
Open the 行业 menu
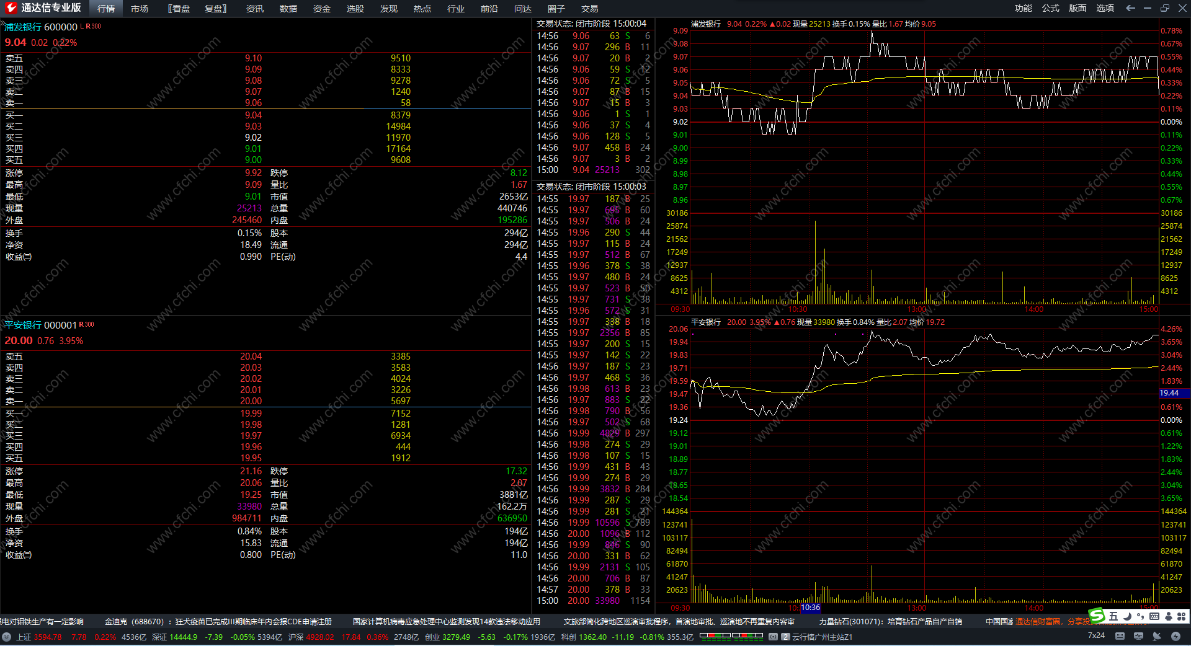456,9
